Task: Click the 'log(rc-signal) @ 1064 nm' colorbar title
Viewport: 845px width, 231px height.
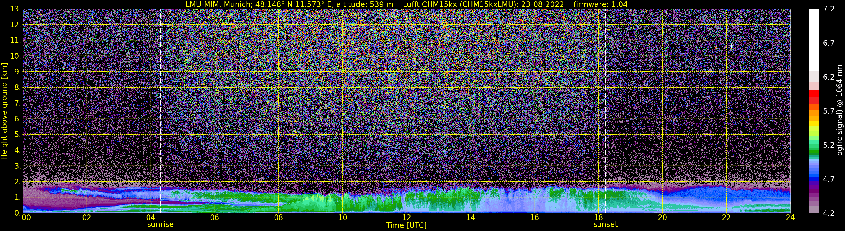Action: click(839, 111)
